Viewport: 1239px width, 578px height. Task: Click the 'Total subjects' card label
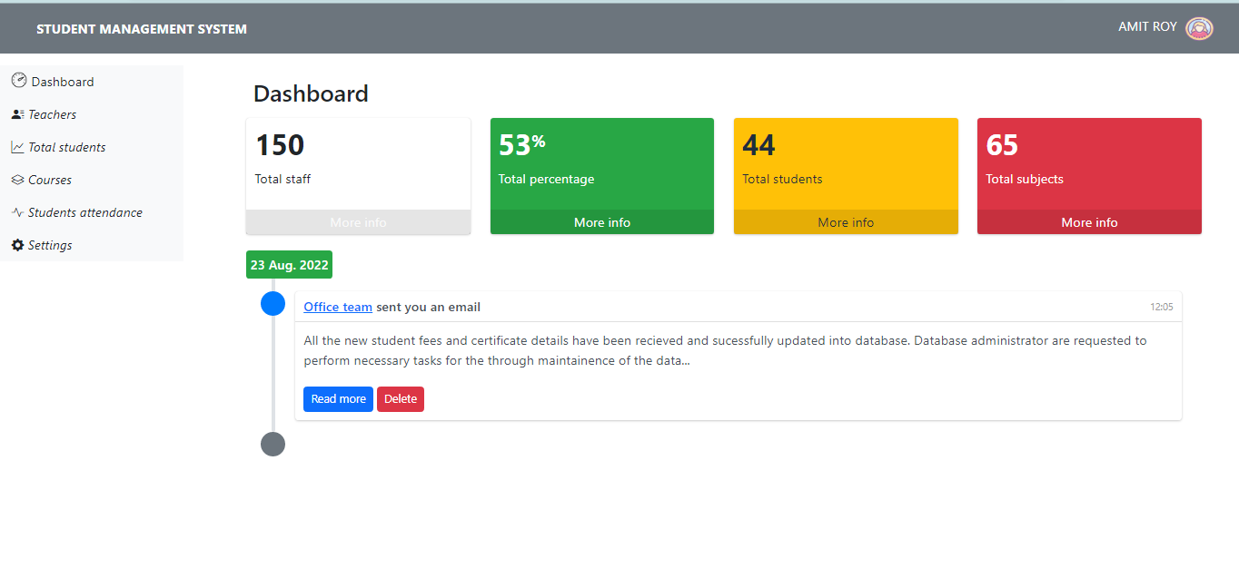pyautogui.click(x=1025, y=179)
